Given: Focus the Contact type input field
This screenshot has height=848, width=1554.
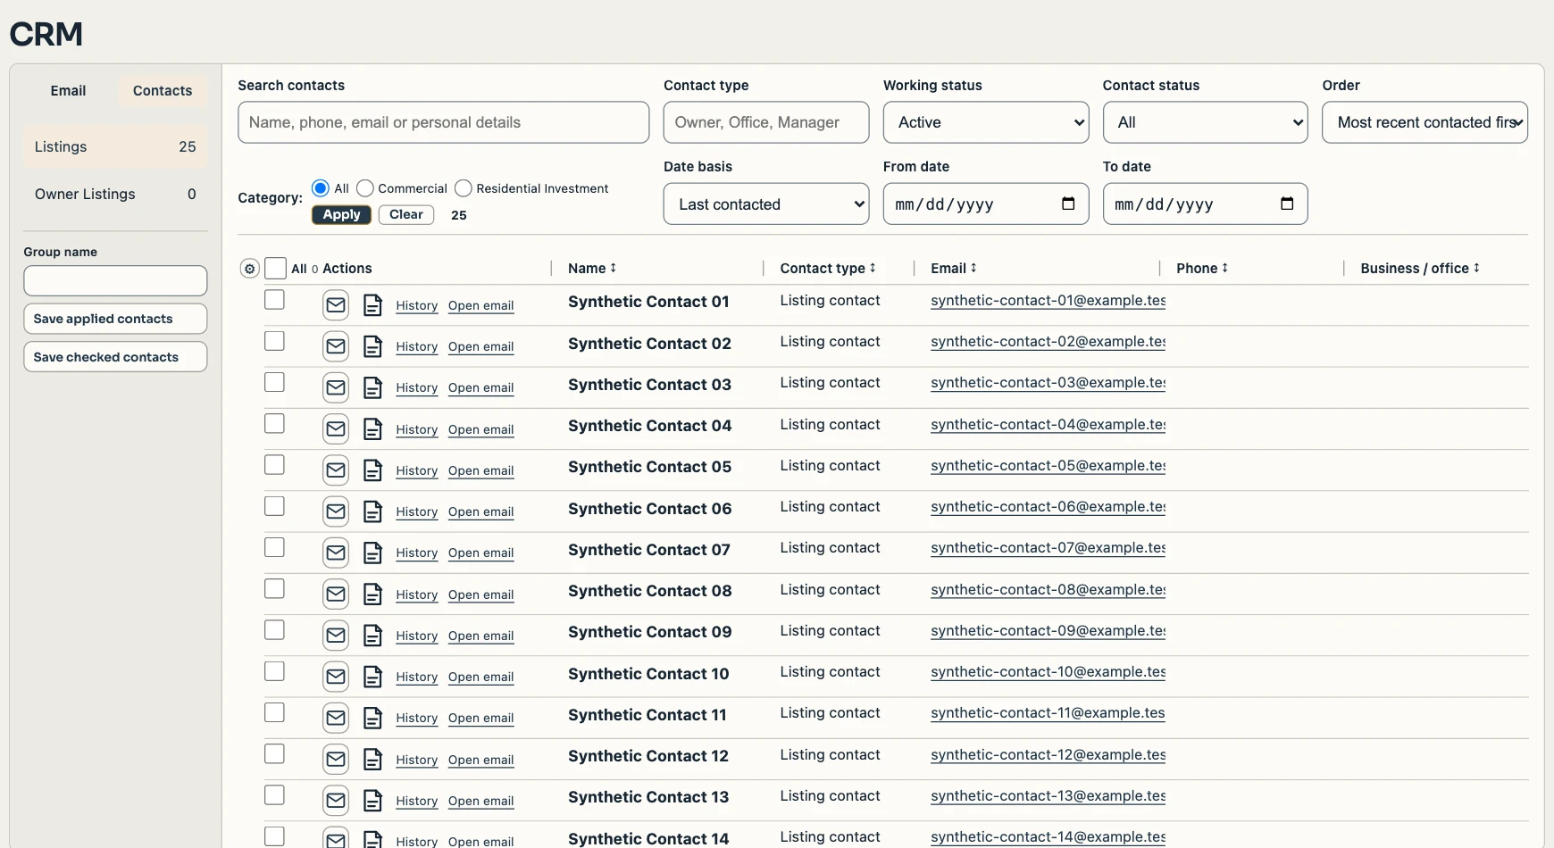Looking at the screenshot, I should (x=766, y=122).
